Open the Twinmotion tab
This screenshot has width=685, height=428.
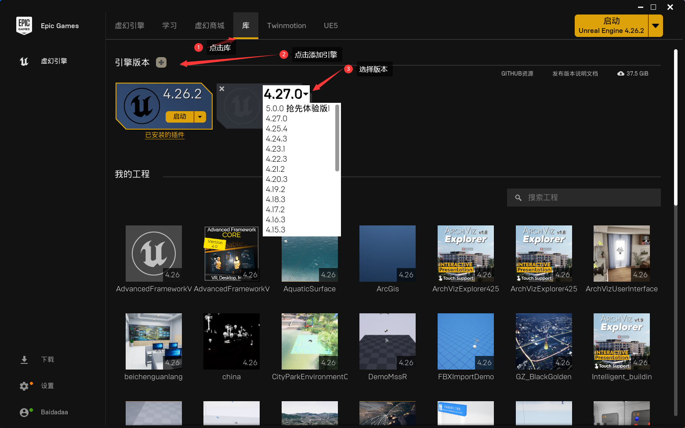(x=286, y=25)
